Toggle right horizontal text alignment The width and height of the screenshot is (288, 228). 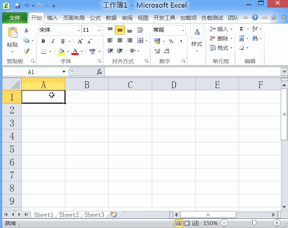(x=130, y=40)
